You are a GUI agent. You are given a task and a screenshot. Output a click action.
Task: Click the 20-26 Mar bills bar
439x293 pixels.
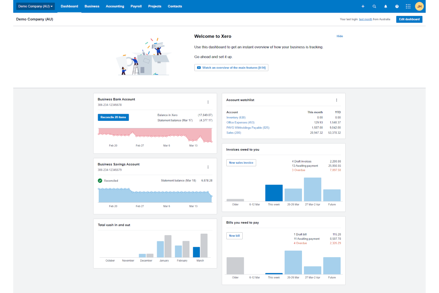tap(293, 262)
